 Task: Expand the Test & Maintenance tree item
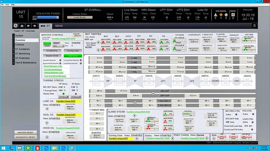pyautogui.click(x=13, y=63)
